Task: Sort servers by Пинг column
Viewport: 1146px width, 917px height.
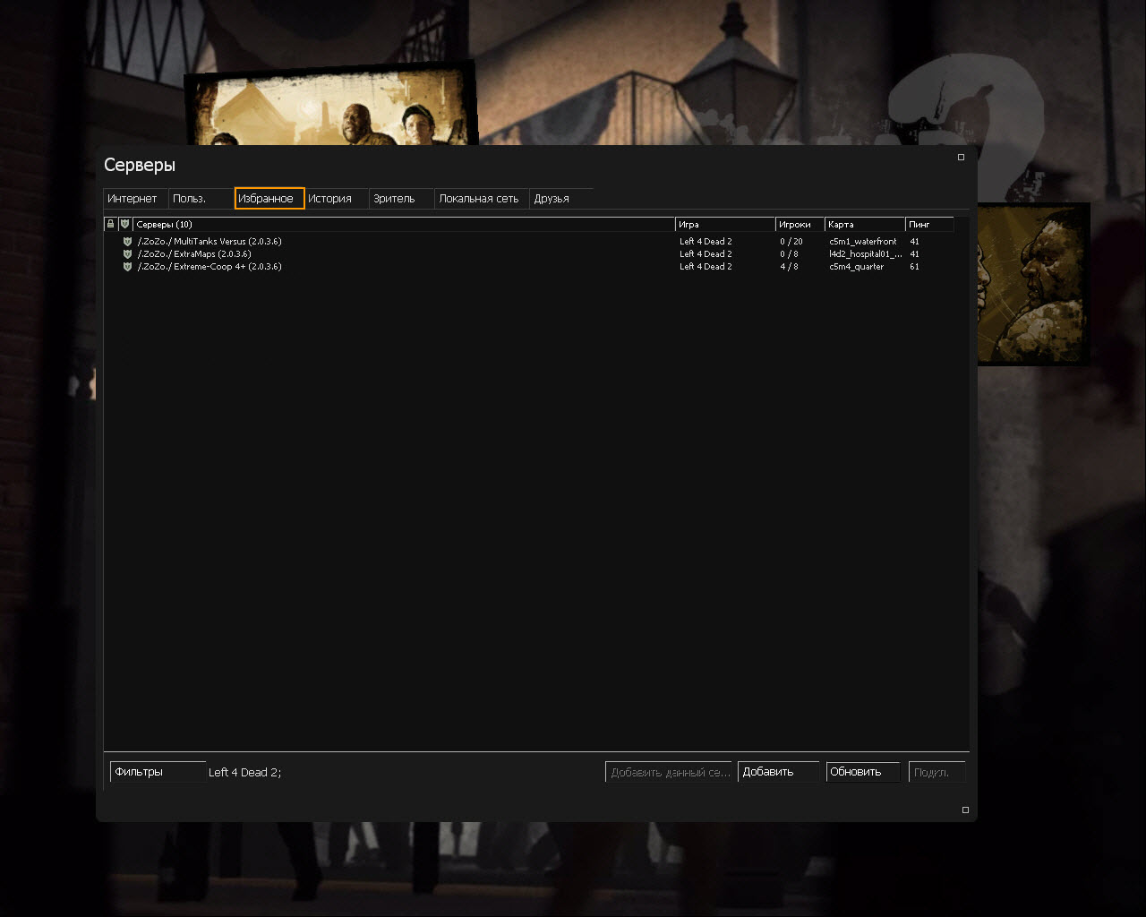Action: 928,225
